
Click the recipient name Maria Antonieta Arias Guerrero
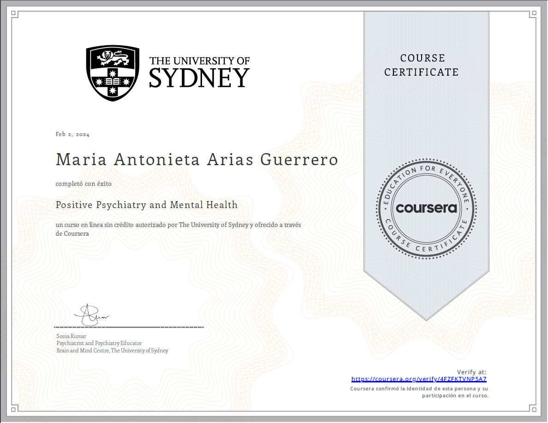pos(197,160)
